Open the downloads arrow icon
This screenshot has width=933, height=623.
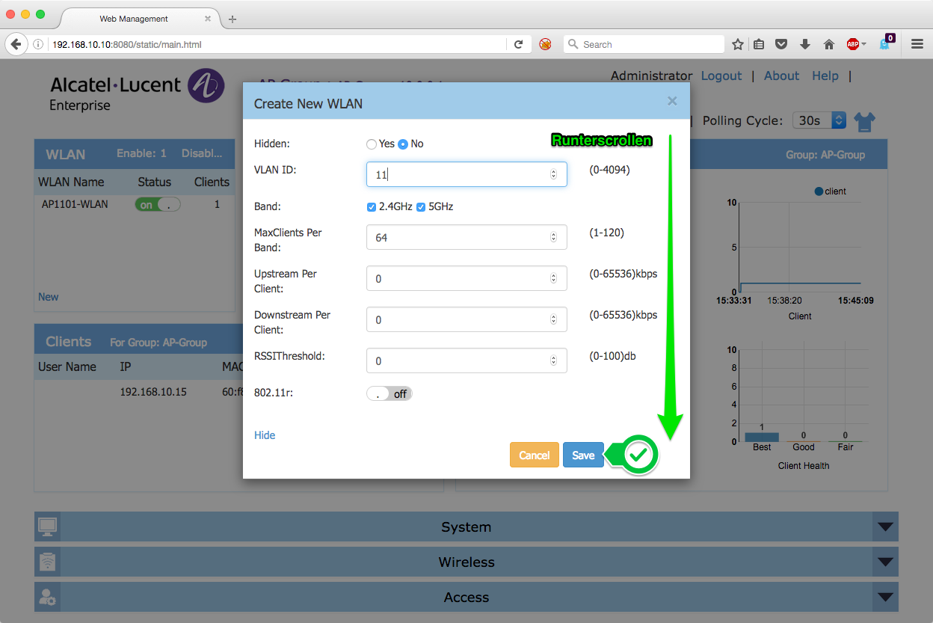point(805,45)
